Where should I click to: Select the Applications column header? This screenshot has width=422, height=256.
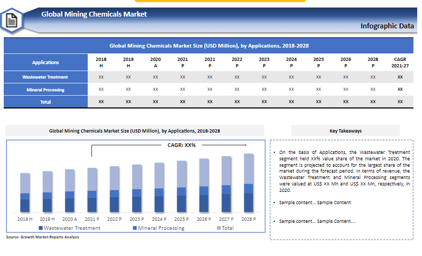click(45, 63)
